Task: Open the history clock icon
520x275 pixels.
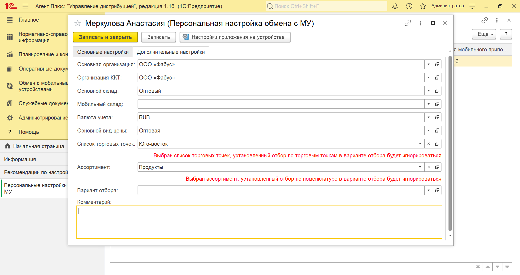Action: [409, 6]
